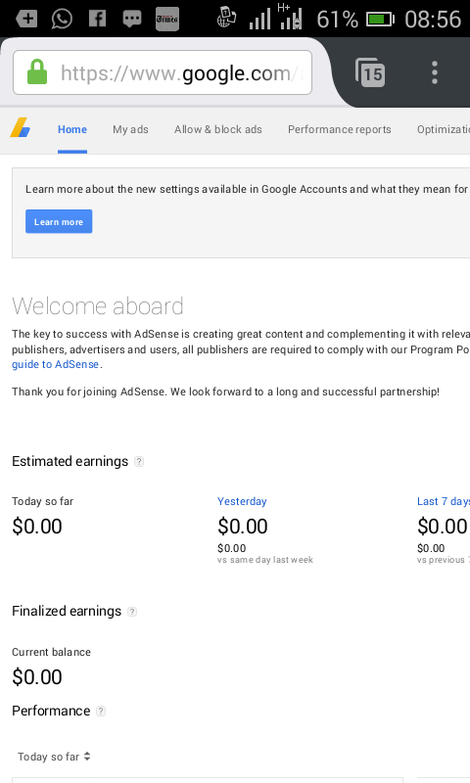Open Estimated earnings help question mark
The width and height of the screenshot is (470, 783).
tap(139, 461)
